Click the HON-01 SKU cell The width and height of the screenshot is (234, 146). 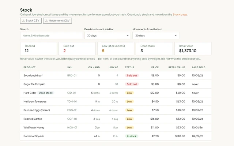[72, 127]
